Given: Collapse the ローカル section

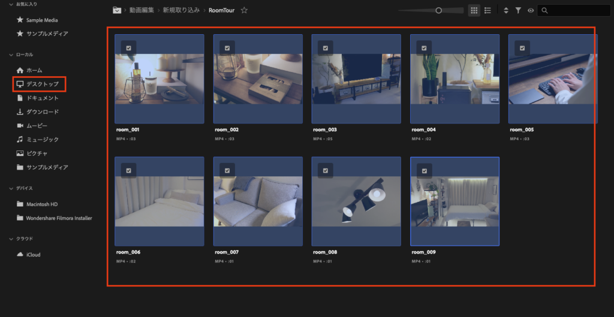Looking at the screenshot, I should click(x=11, y=55).
